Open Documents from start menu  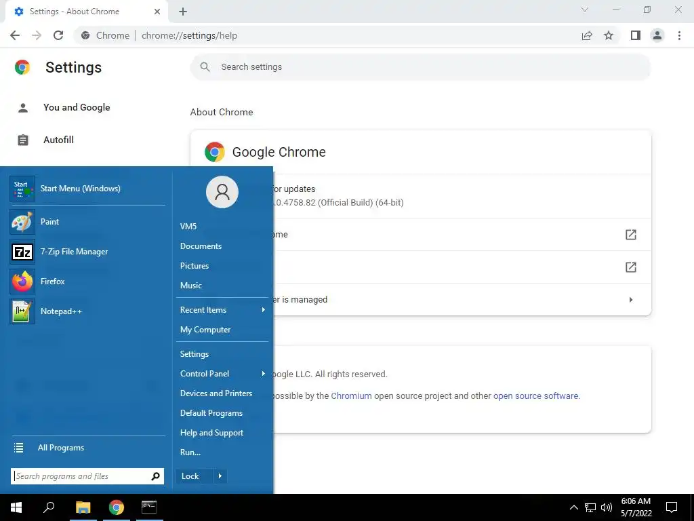[201, 246]
